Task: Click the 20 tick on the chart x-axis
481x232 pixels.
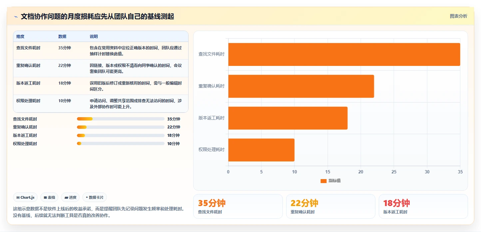Action: [361, 172]
